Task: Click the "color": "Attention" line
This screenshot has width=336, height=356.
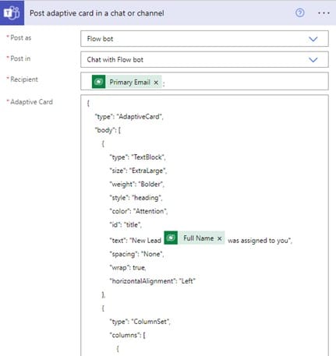Action: [139, 211]
